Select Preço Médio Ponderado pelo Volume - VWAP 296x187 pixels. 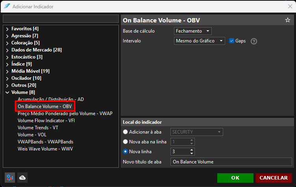tap(65, 114)
